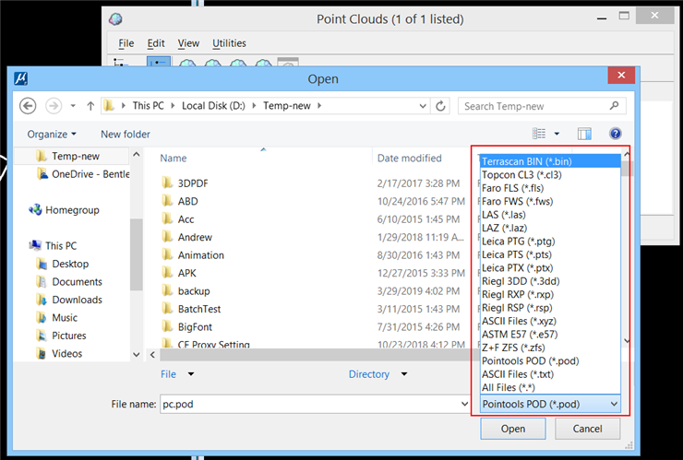Click the change view icon
683x460 pixels.
pyautogui.click(x=539, y=134)
